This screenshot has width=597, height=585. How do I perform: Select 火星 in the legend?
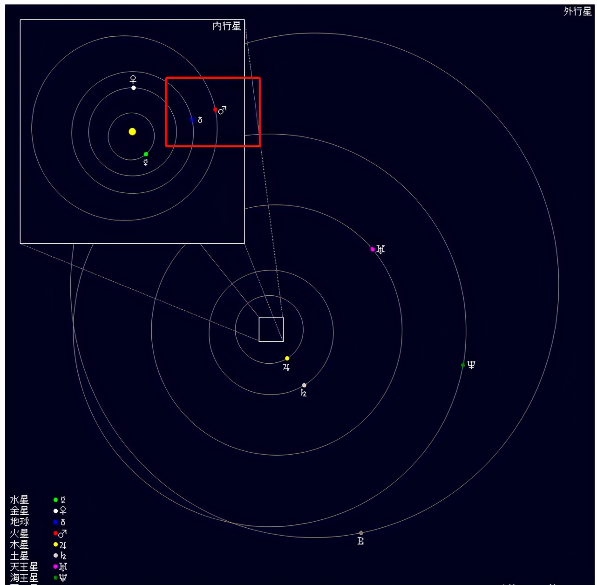pyautogui.click(x=20, y=533)
